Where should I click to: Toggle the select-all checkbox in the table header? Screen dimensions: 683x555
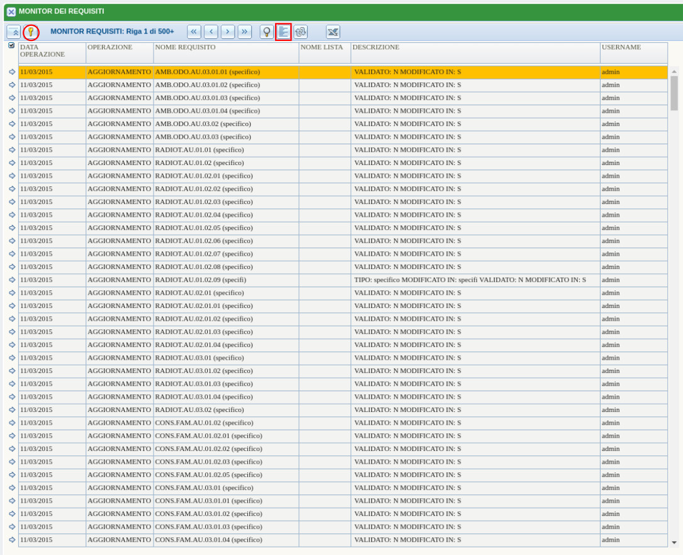11,46
